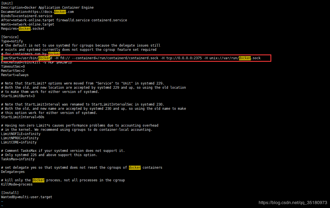Image resolution: width=330 pixels, height=208 pixels.
Task: Click the 'After=network-online.target firewalld.service' line
Action: click(64, 20)
